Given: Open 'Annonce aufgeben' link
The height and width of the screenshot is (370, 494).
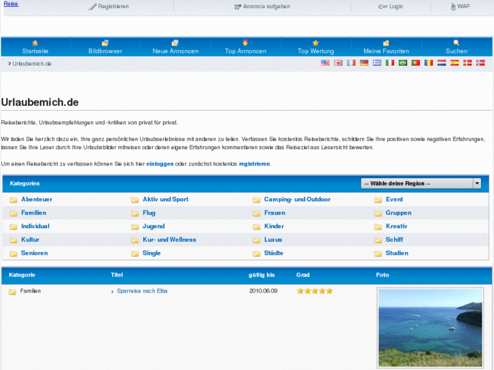Looking at the screenshot, I should pyautogui.click(x=262, y=6).
